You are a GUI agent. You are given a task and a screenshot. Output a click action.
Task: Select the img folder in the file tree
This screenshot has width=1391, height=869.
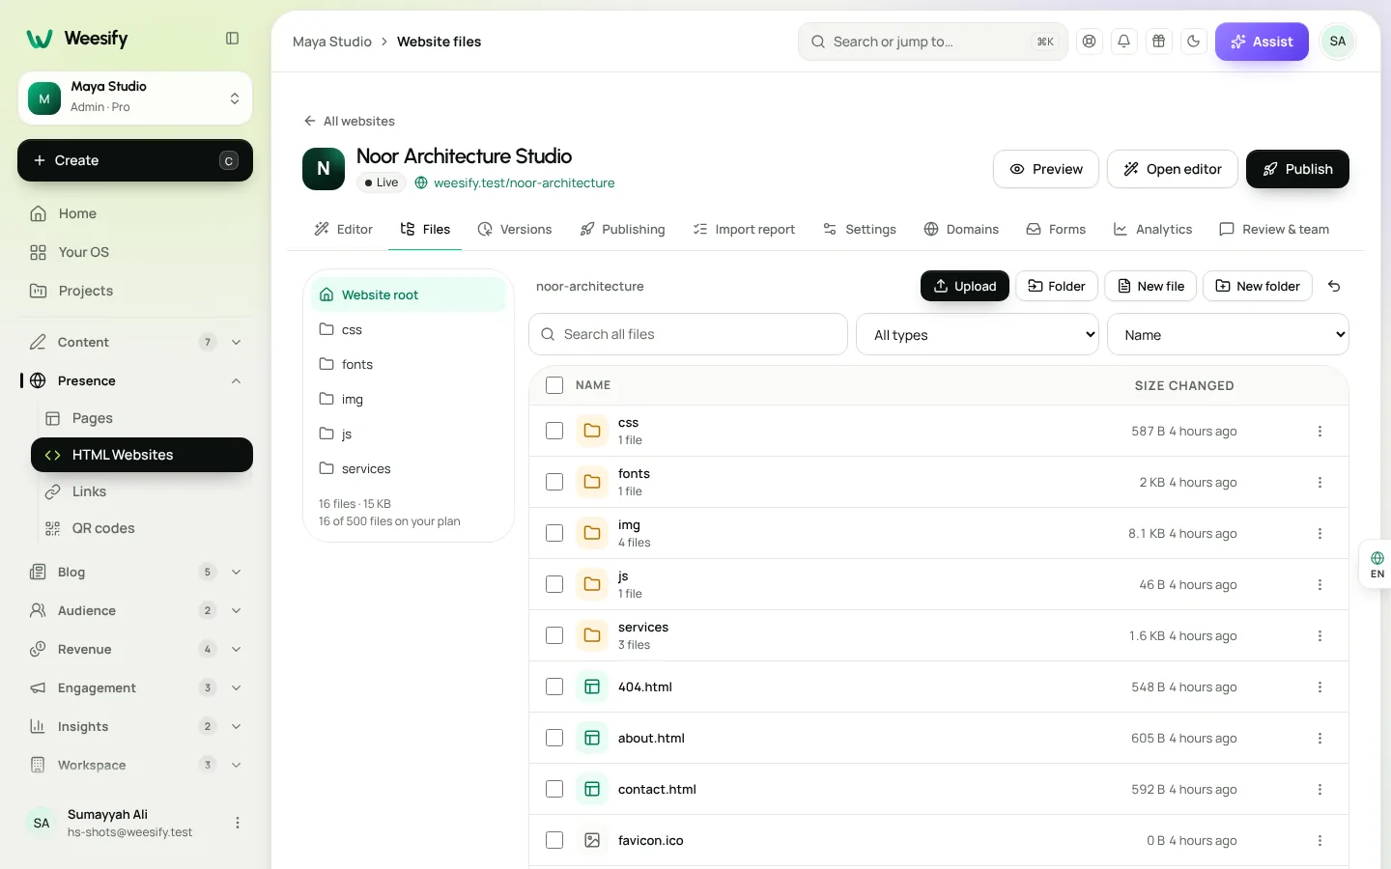(409, 399)
